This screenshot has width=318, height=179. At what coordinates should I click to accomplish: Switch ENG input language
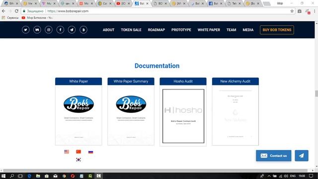(x=293, y=176)
